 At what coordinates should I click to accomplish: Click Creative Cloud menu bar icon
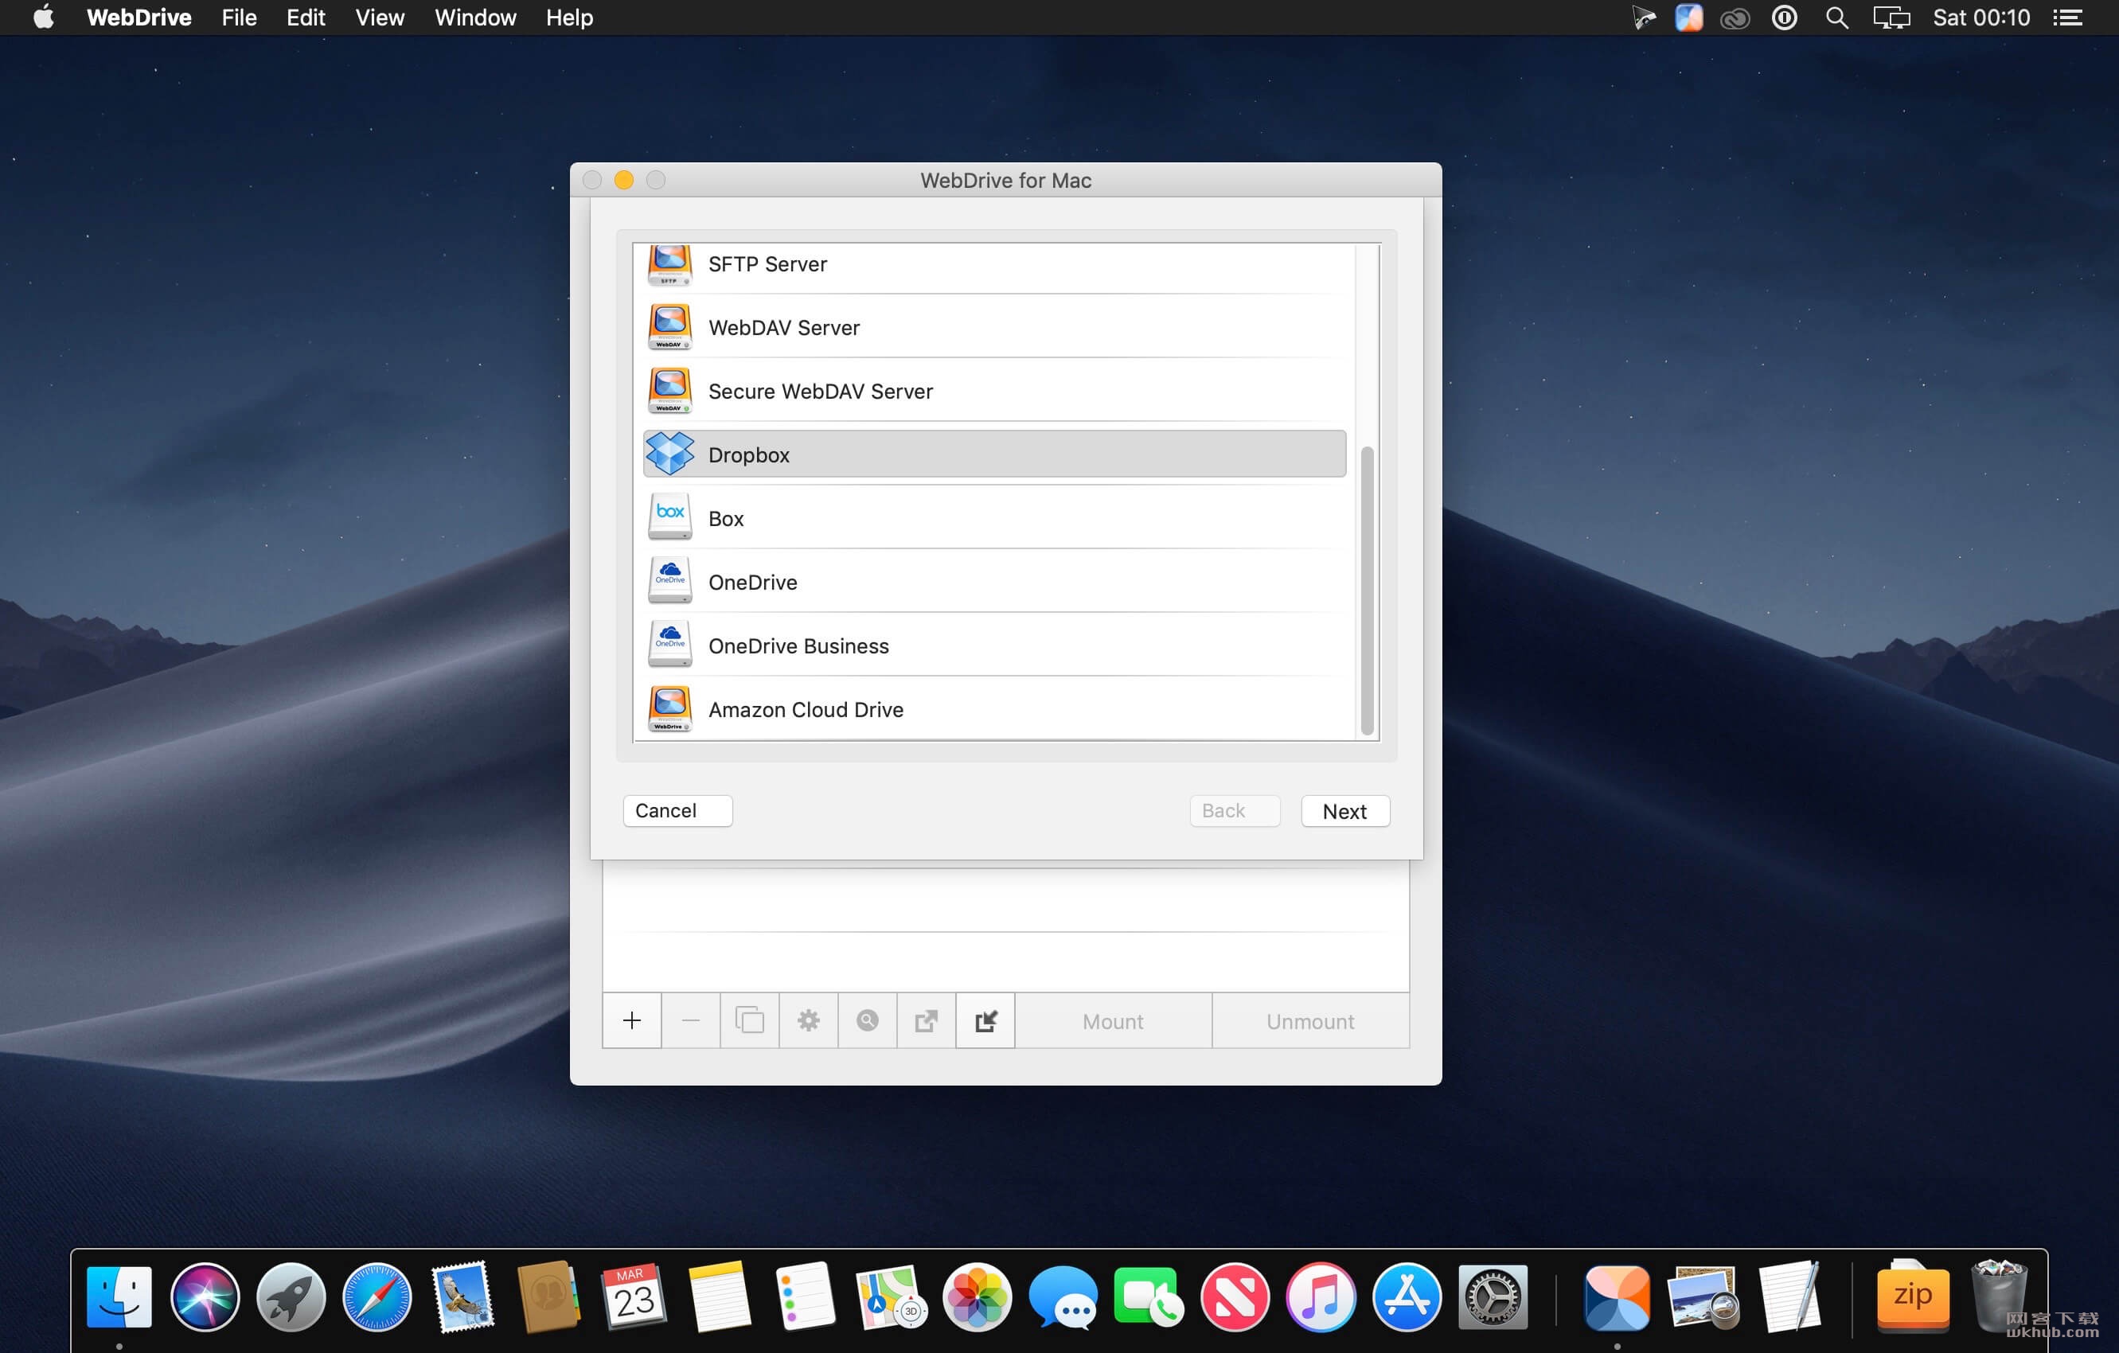tap(1735, 18)
